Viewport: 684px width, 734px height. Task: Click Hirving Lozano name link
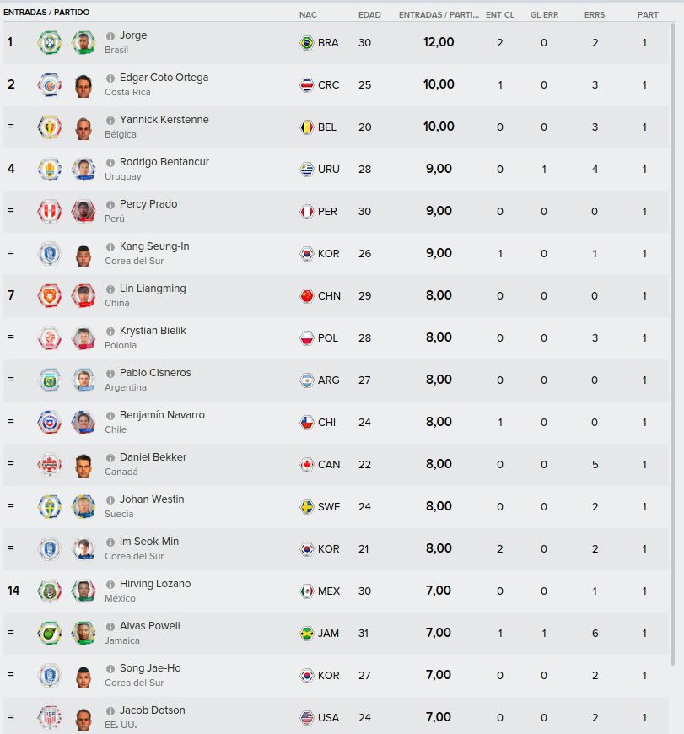click(x=155, y=584)
